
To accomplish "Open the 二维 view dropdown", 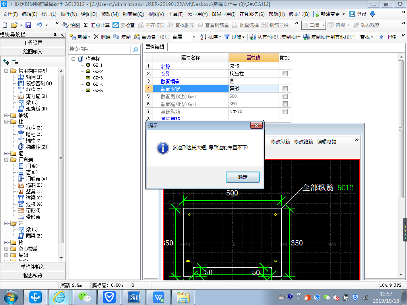I will coord(324,25).
